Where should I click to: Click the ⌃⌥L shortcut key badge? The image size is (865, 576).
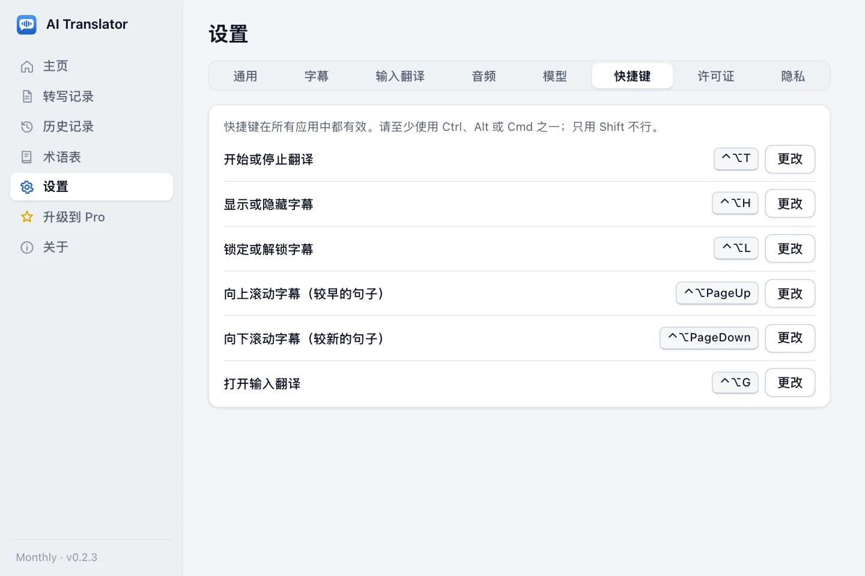(x=736, y=248)
